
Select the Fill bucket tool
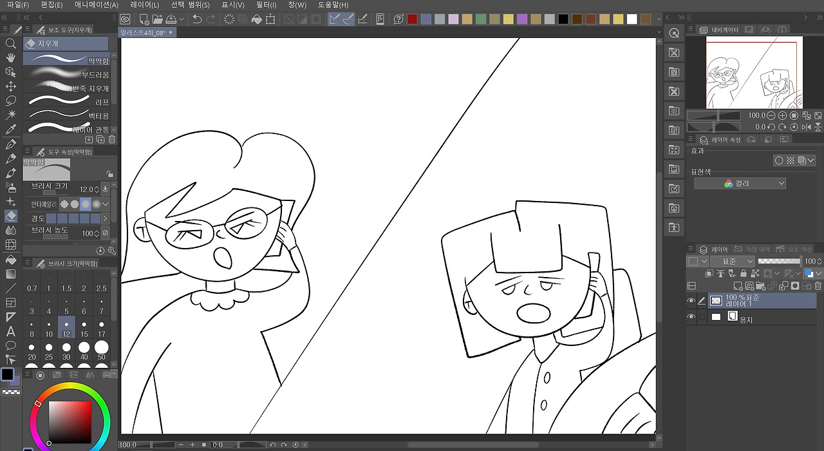click(10, 260)
